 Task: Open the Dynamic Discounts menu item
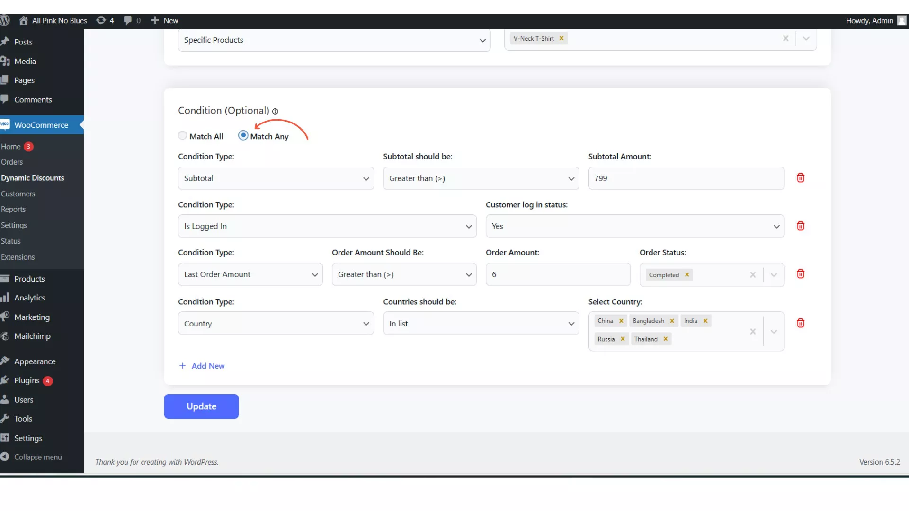pyautogui.click(x=32, y=178)
